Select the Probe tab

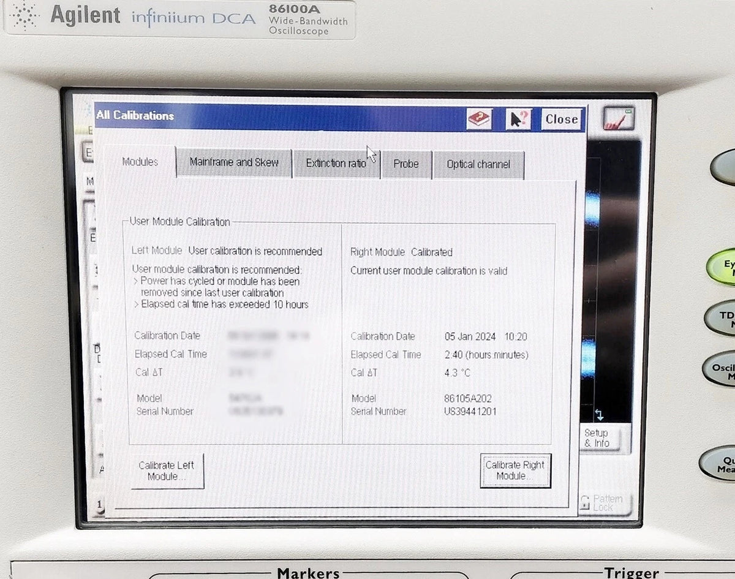pos(406,164)
